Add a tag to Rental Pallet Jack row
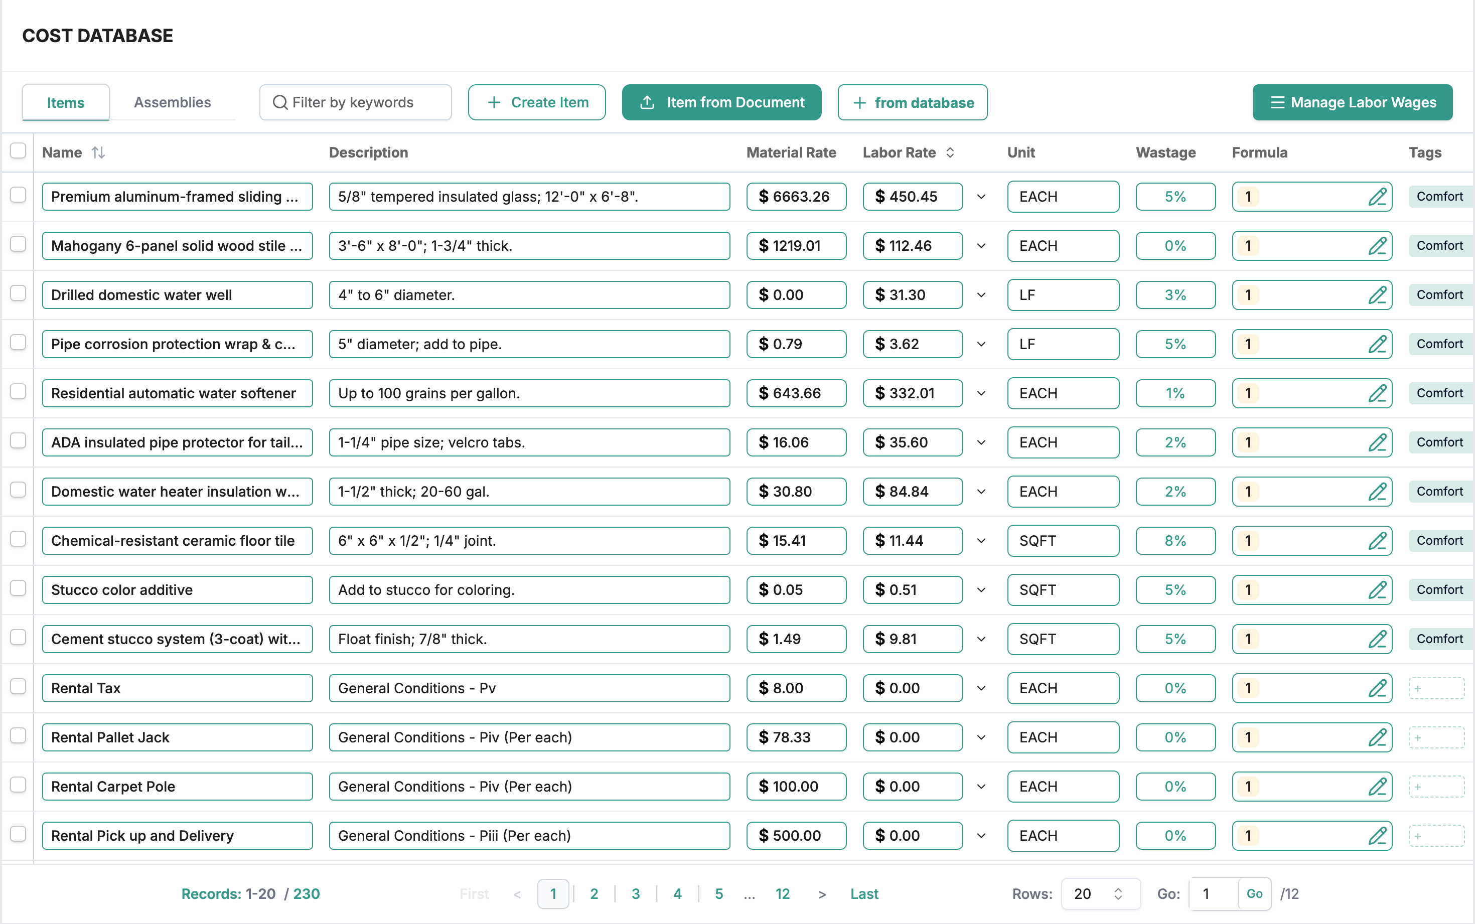The height and width of the screenshot is (924, 1475). pyautogui.click(x=1436, y=737)
